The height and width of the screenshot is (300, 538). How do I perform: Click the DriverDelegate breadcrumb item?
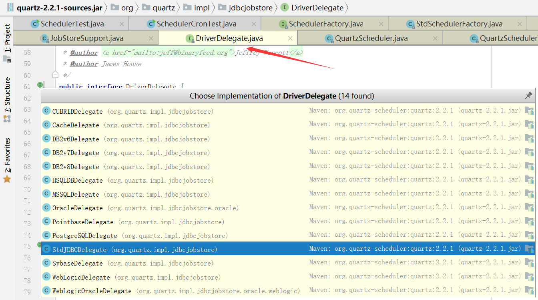[x=312, y=8]
